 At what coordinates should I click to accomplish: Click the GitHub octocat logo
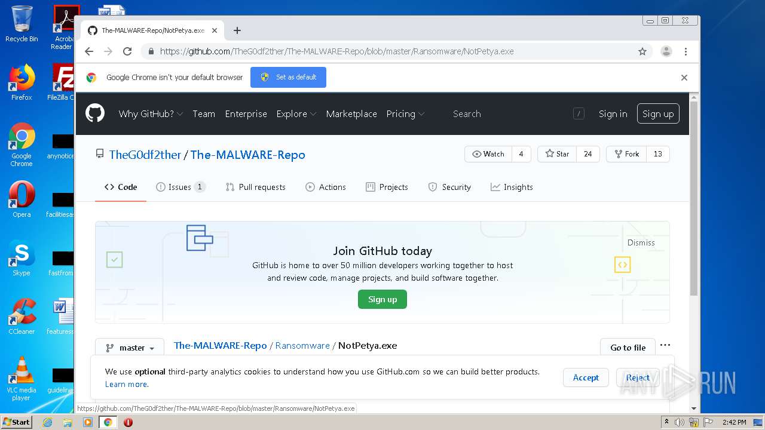pyautogui.click(x=95, y=113)
